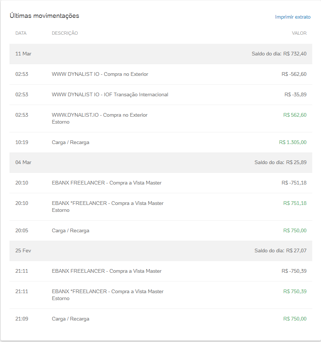Click the Imprimir extrato link
The height and width of the screenshot is (342, 321).
click(293, 17)
